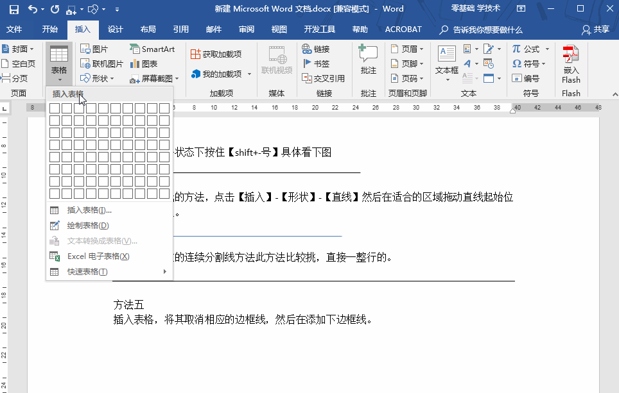This screenshot has height=393, width=619.
Task: Expand the 页码 page number dropdown
Action: [421, 78]
